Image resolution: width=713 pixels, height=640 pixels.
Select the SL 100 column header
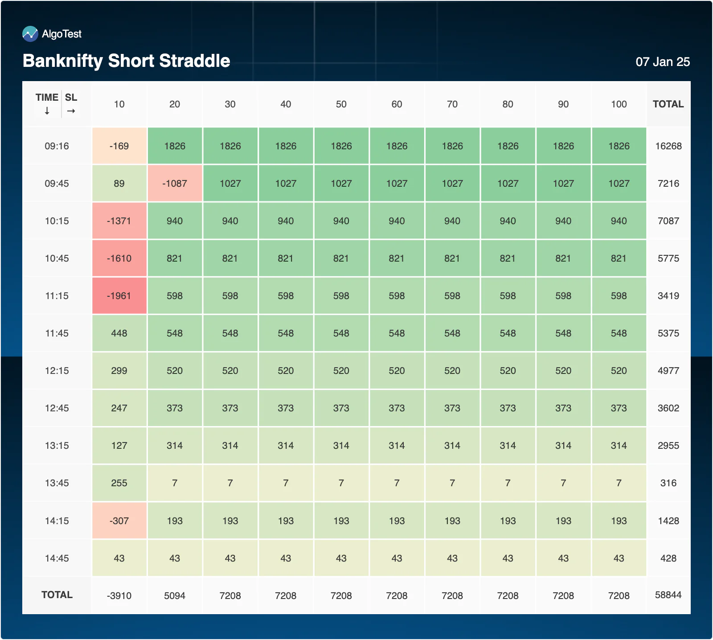click(619, 104)
